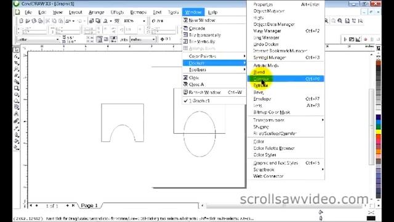The image size is (394, 222).
Task: Open the Bitmaps menu
Action: pyautogui.click(x=138, y=12)
